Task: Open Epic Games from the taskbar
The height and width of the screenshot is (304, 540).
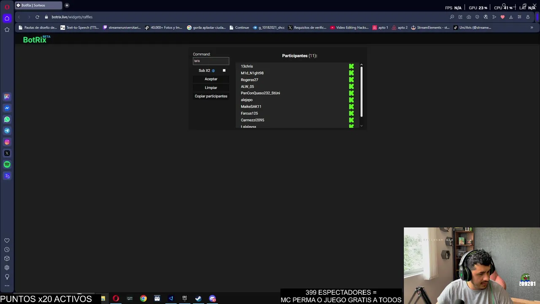Action: click(184, 299)
